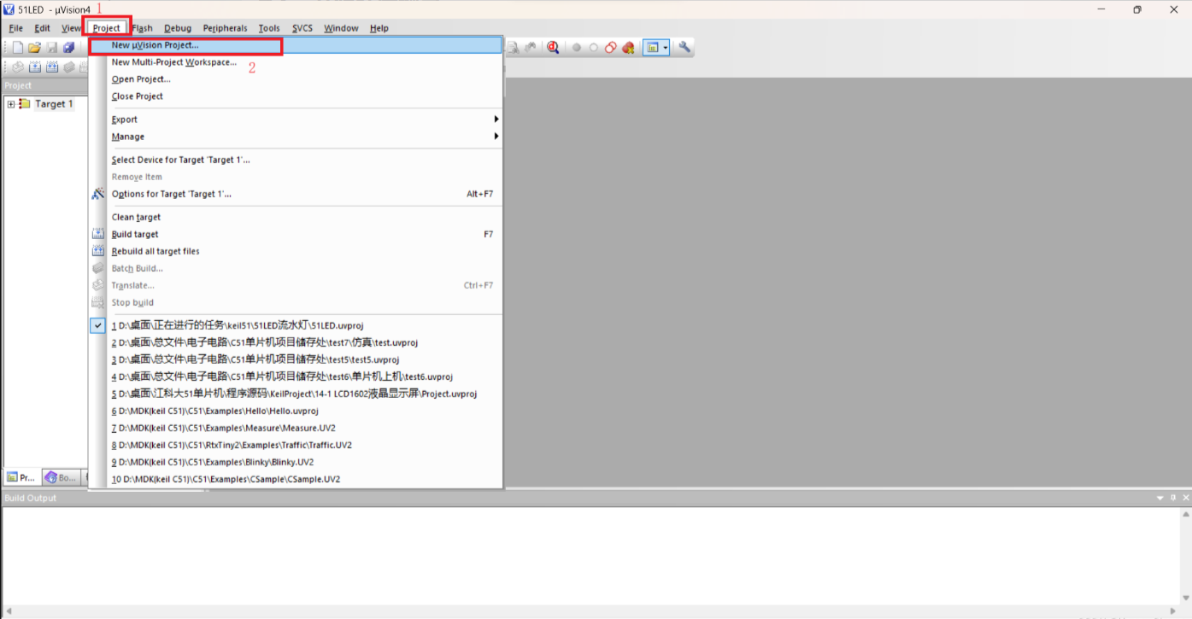Expand the Target 1 tree node
The height and width of the screenshot is (619, 1192).
(x=11, y=104)
